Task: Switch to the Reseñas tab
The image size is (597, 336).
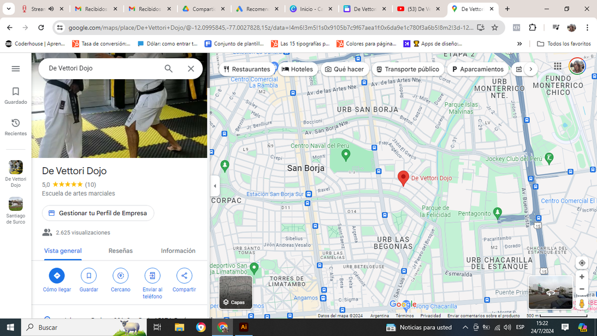Action: tap(120, 251)
